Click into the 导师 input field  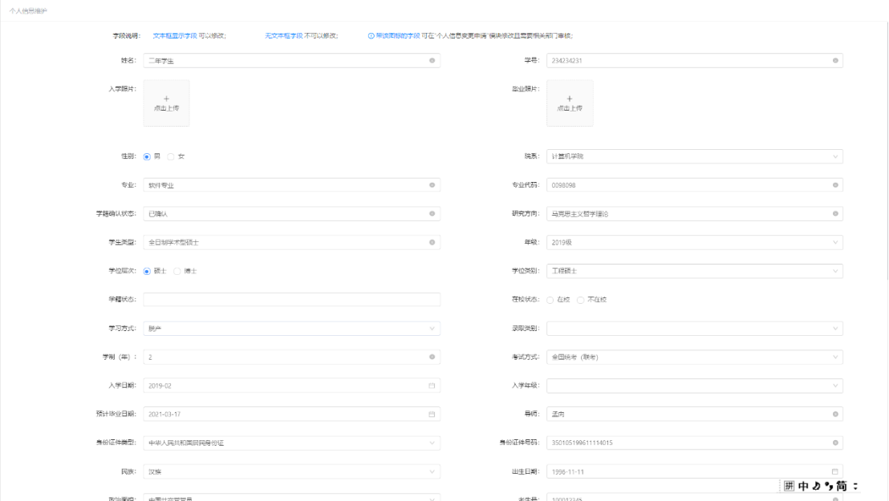[695, 414]
